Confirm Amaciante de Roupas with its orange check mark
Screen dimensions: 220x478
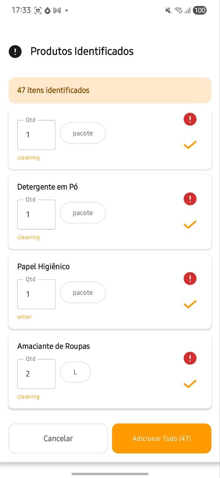click(189, 383)
